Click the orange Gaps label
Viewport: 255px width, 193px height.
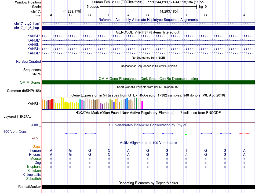37,147
